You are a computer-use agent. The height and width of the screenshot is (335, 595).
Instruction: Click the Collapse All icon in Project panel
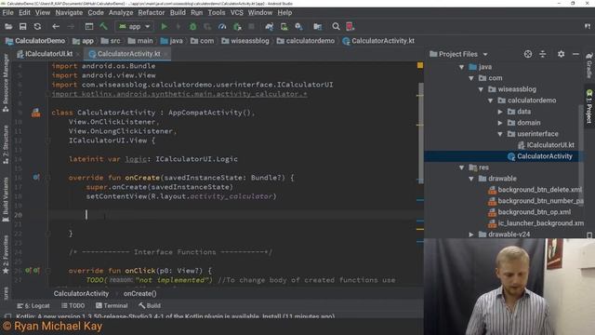[x=543, y=54]
